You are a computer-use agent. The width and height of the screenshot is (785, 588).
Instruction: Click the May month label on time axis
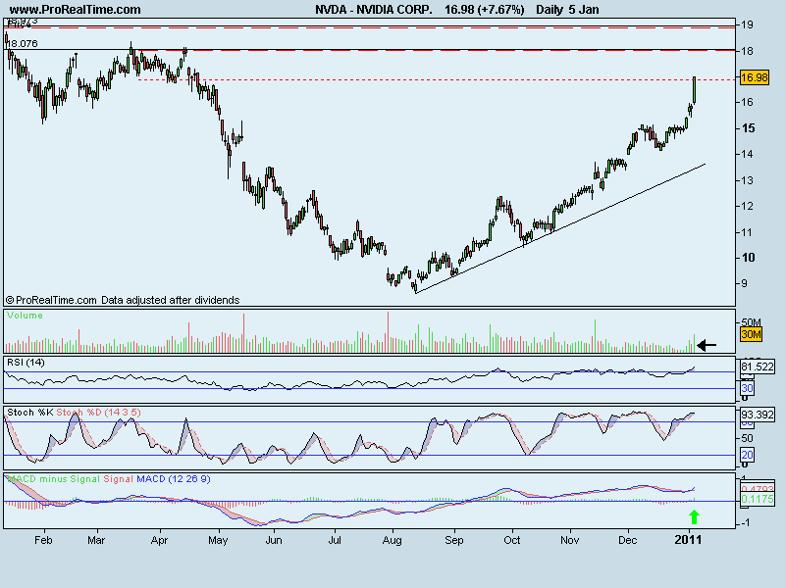[218, 541]
